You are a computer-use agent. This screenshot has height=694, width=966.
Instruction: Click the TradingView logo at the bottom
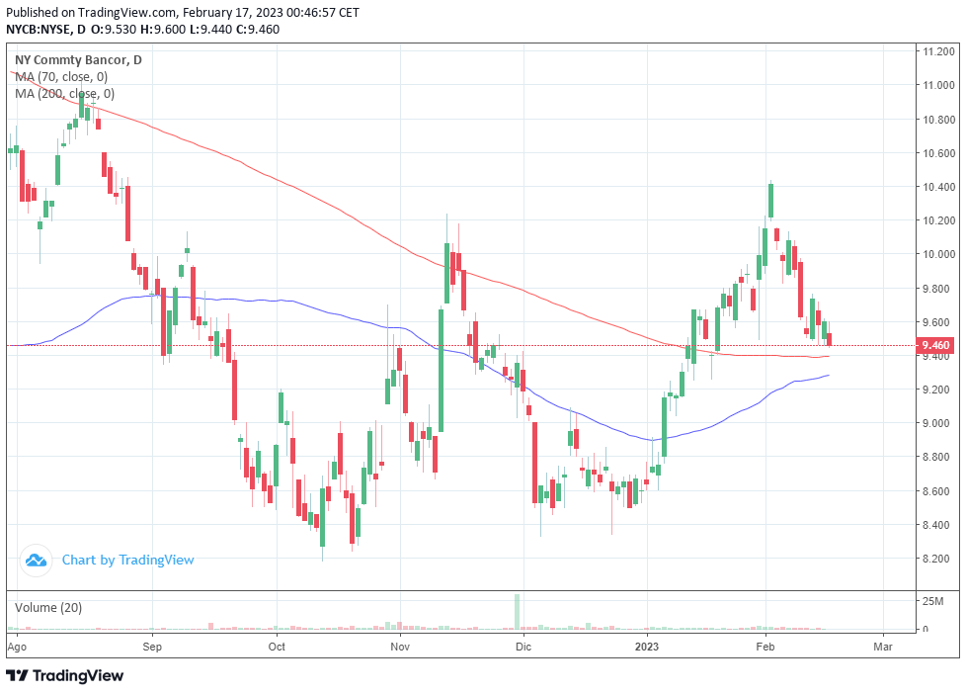pos(64,675)
